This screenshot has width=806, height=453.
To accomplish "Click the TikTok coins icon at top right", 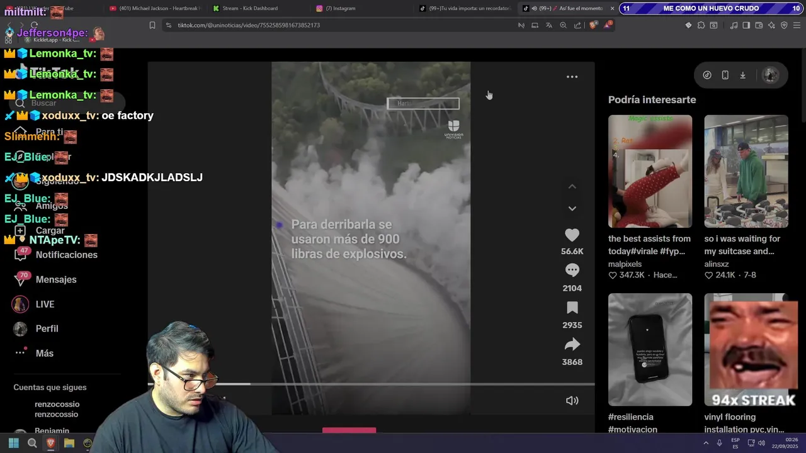I will pyautogui.click(x=707, y=75).
